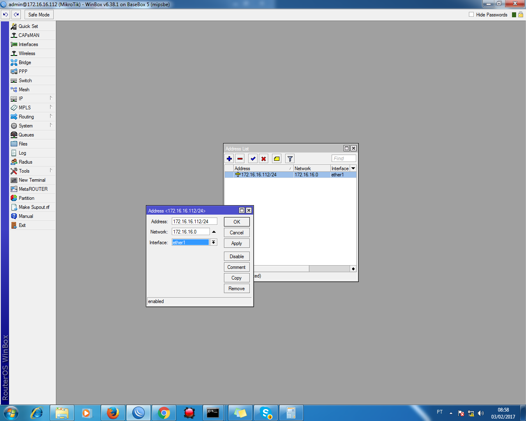Click the volume speaker tray icon
The image size is (526, 421).
(481, 413)
